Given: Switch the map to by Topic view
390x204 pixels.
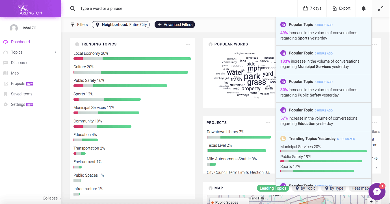Looking at the screenshot, I should (305, 188).
